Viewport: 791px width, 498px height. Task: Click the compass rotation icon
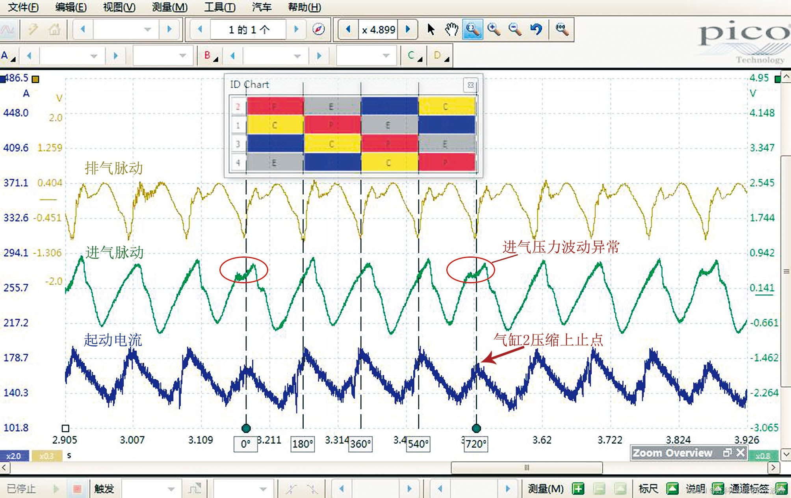pyautogui.click(x=318, y=29)
